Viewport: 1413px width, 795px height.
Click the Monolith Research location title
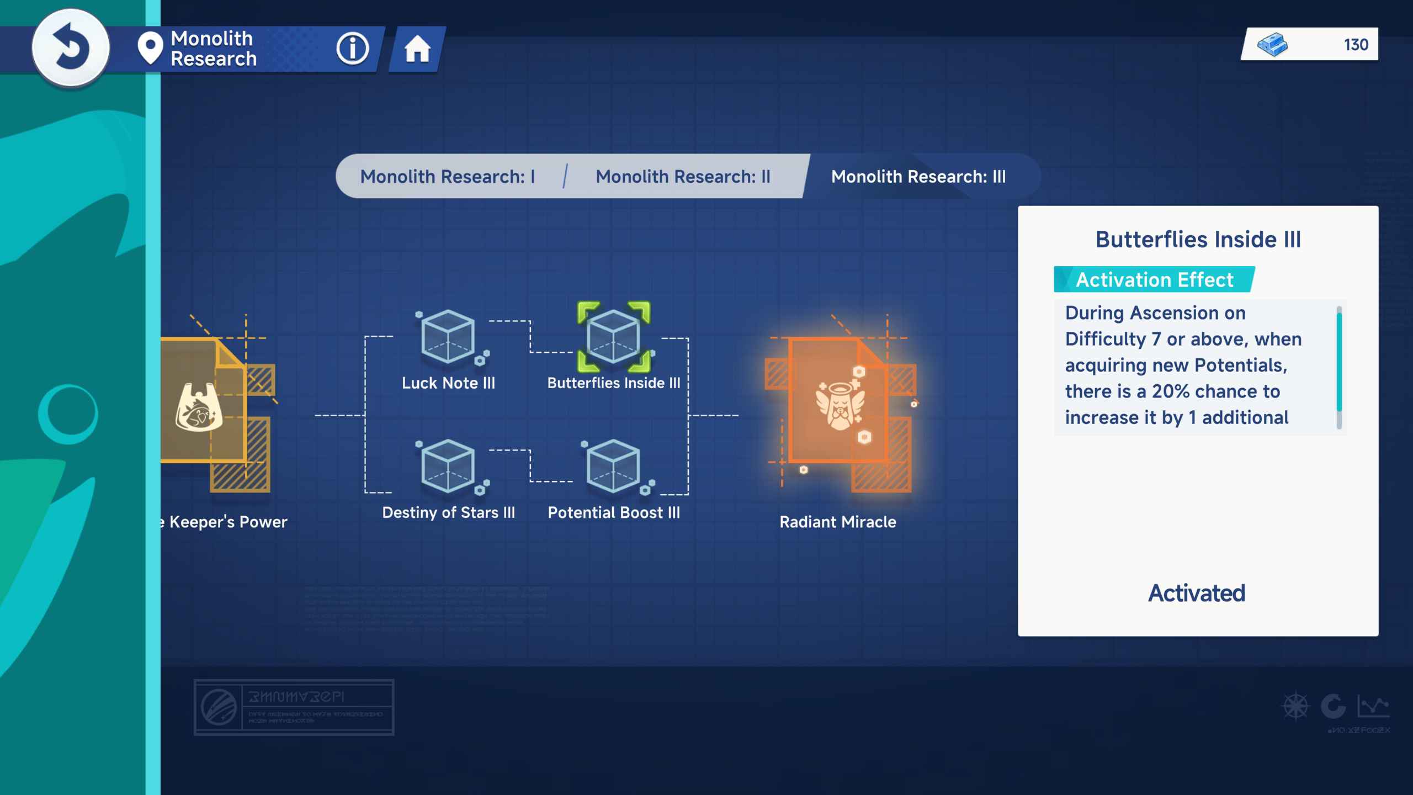tap(214, 49)
